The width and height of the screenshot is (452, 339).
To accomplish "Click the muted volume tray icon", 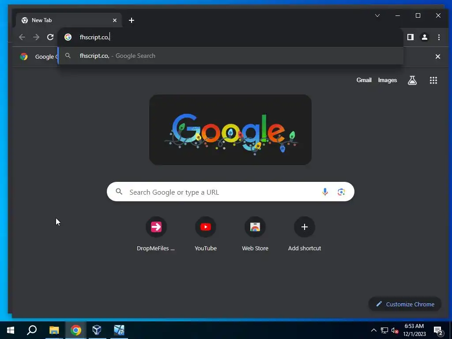I will tap(395, 331).
